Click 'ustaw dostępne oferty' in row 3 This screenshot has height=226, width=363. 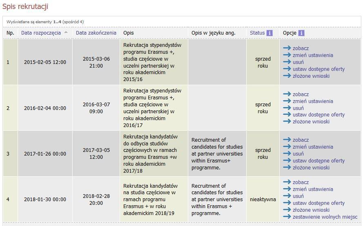click(x=318, y=161)
